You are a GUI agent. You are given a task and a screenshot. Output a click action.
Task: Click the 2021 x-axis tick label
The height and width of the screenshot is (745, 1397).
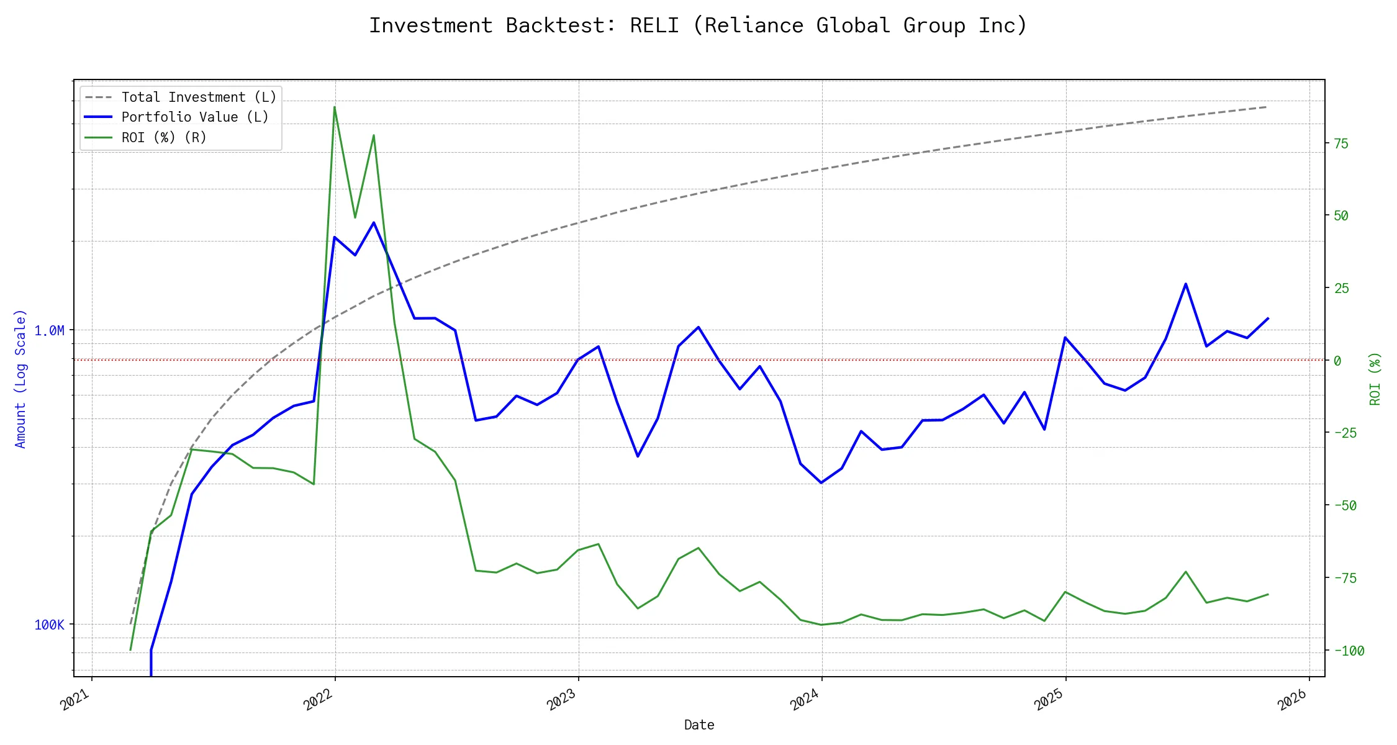(x=76, y=700)
